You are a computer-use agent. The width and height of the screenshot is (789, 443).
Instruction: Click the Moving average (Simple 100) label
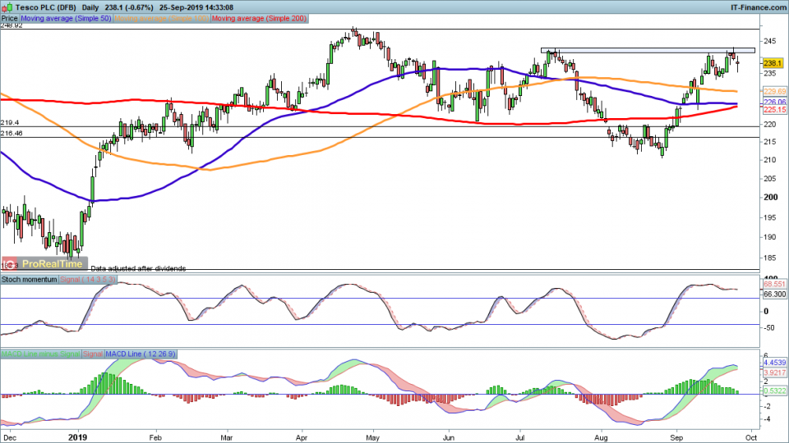pyautogui.click(x=162, y=16)
